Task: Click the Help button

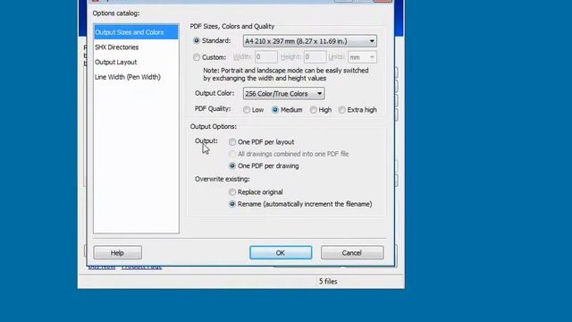Action: pos(117,252)
